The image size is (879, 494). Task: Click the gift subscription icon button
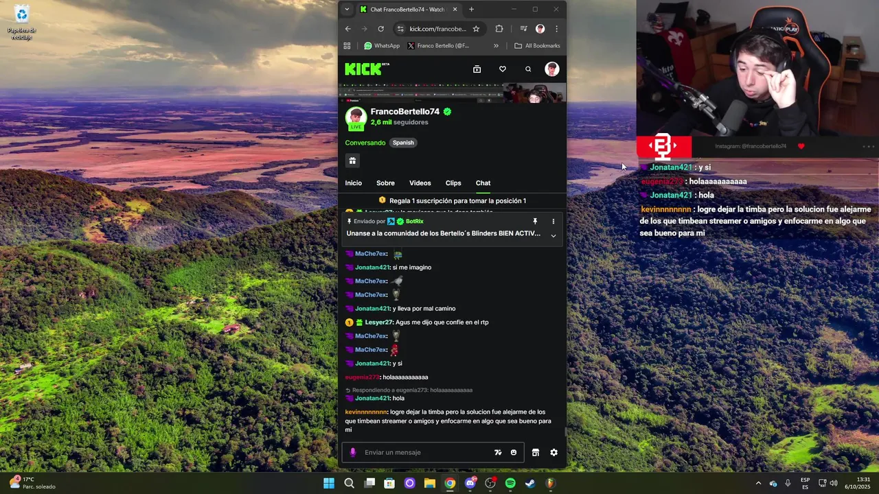point(352,161)
